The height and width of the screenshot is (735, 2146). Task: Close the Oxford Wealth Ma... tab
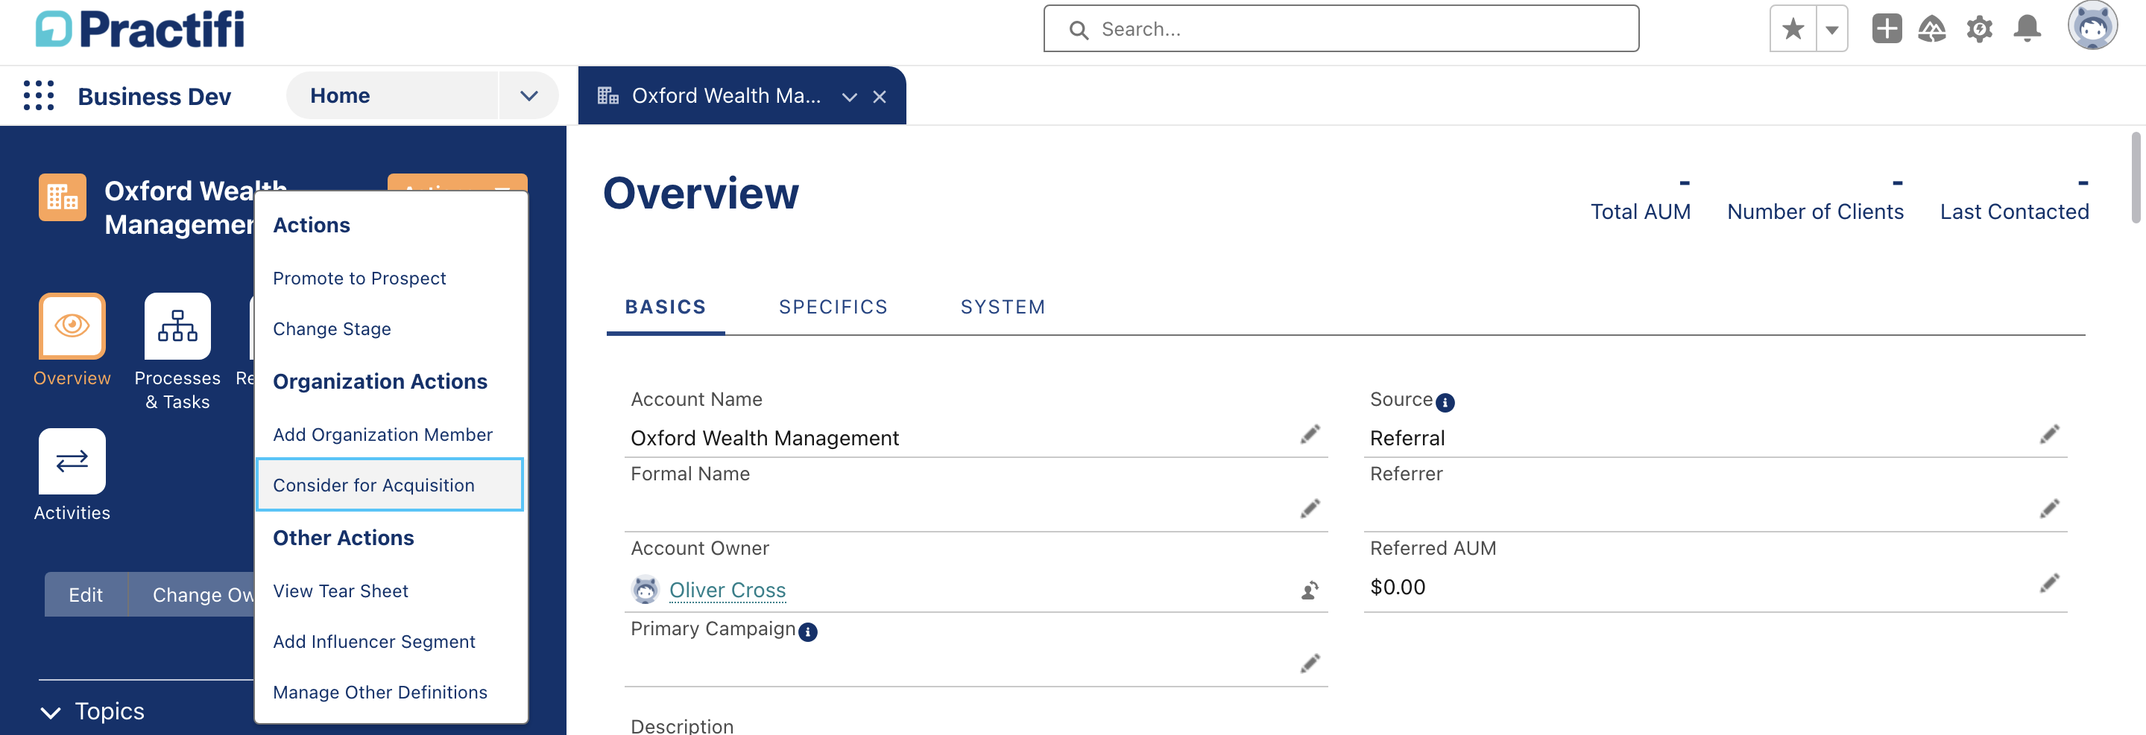pos(879,97)
